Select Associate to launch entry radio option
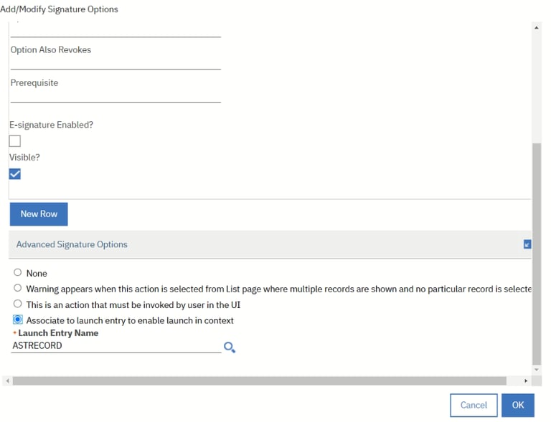Viewport: 551px width, 422px height. click(x=17, y=320)
